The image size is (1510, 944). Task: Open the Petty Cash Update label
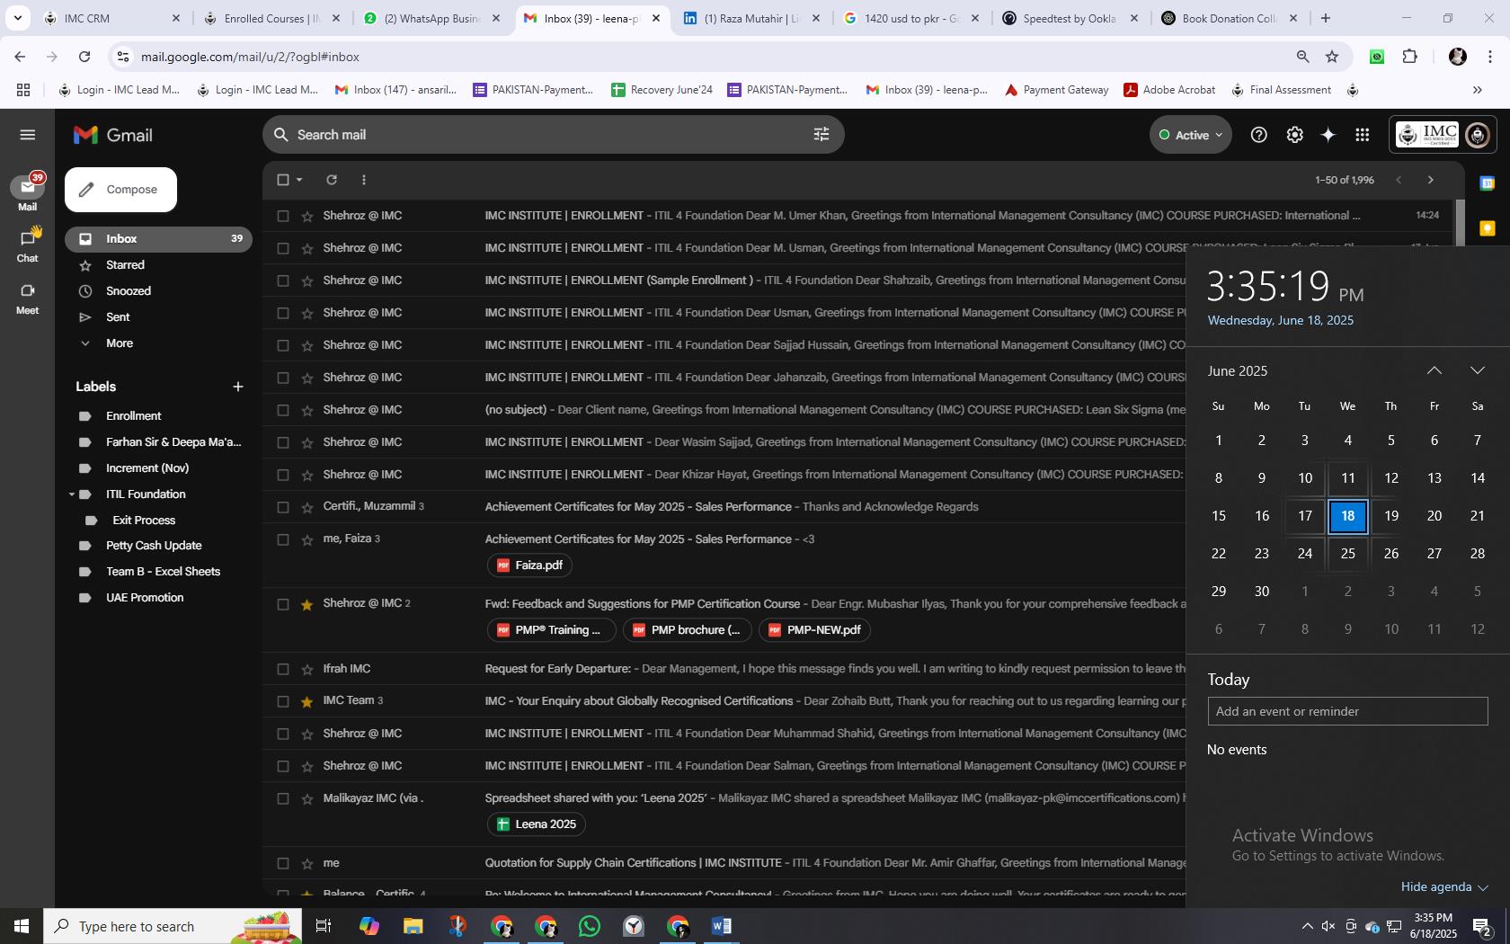[154, 546]
